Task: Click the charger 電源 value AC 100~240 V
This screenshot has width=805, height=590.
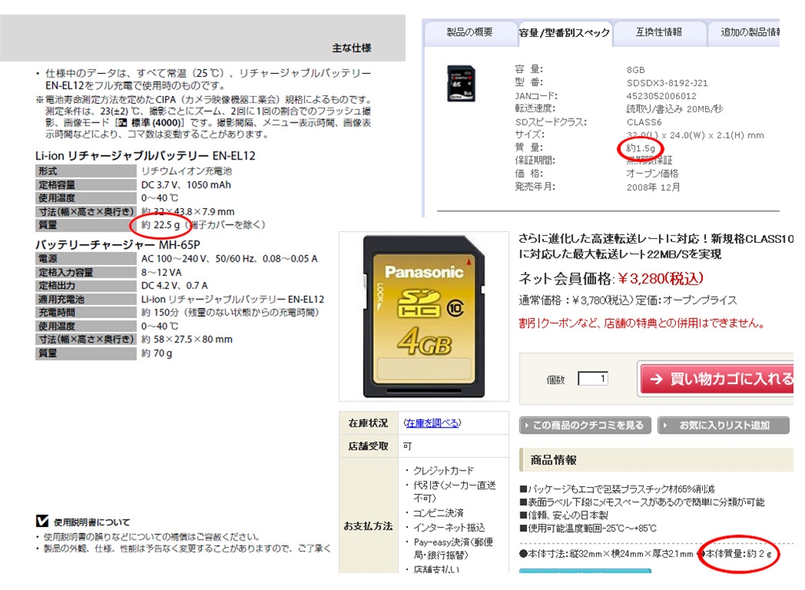Action: [x=230, y=258]
